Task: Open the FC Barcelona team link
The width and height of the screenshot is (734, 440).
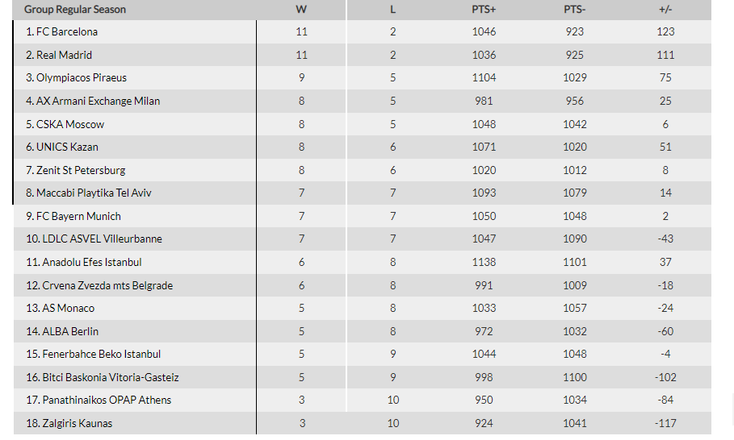Action: (67, 31)
